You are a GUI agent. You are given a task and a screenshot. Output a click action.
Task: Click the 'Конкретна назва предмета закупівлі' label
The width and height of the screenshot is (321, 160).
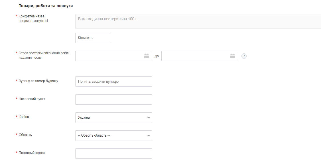(x=33, y=19)
